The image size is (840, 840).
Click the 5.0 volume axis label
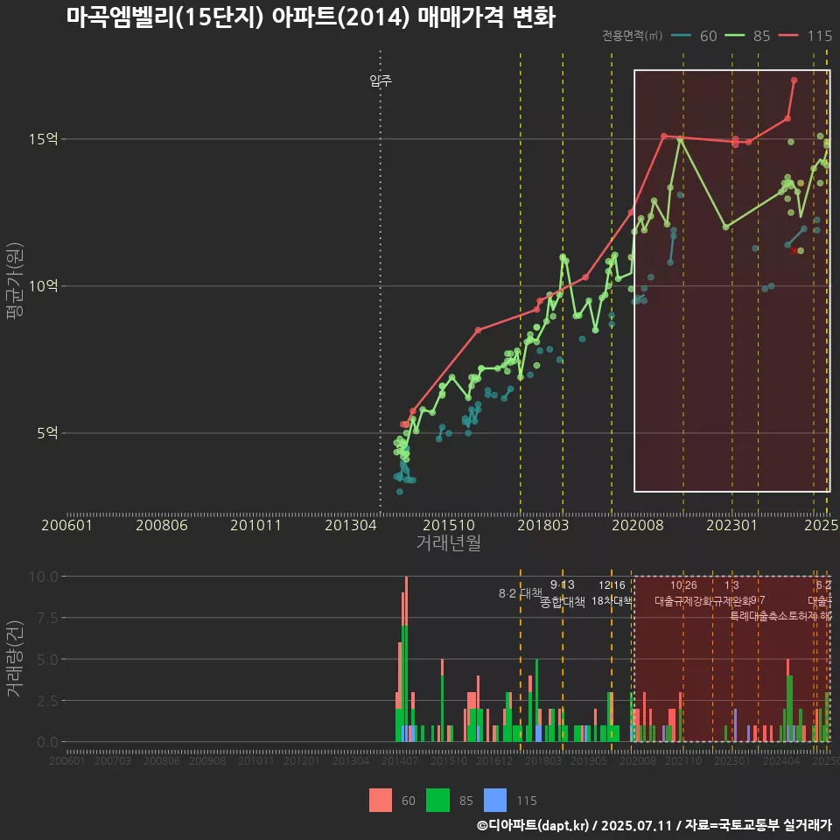(x=47, y=660)
